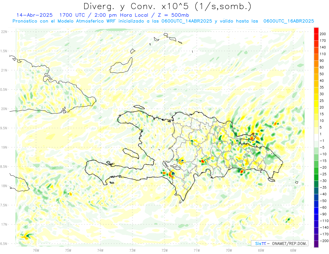Click the red top segment of the color scale

click(316, 31)
